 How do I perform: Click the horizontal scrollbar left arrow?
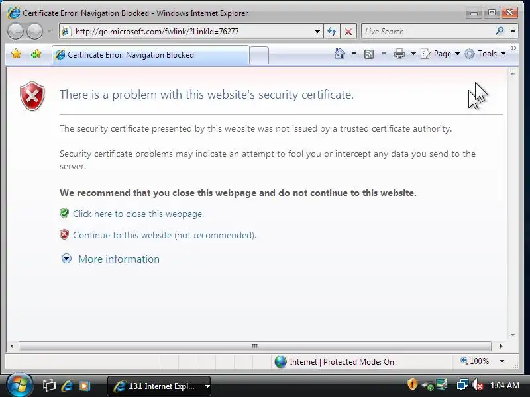coord(12,346)
